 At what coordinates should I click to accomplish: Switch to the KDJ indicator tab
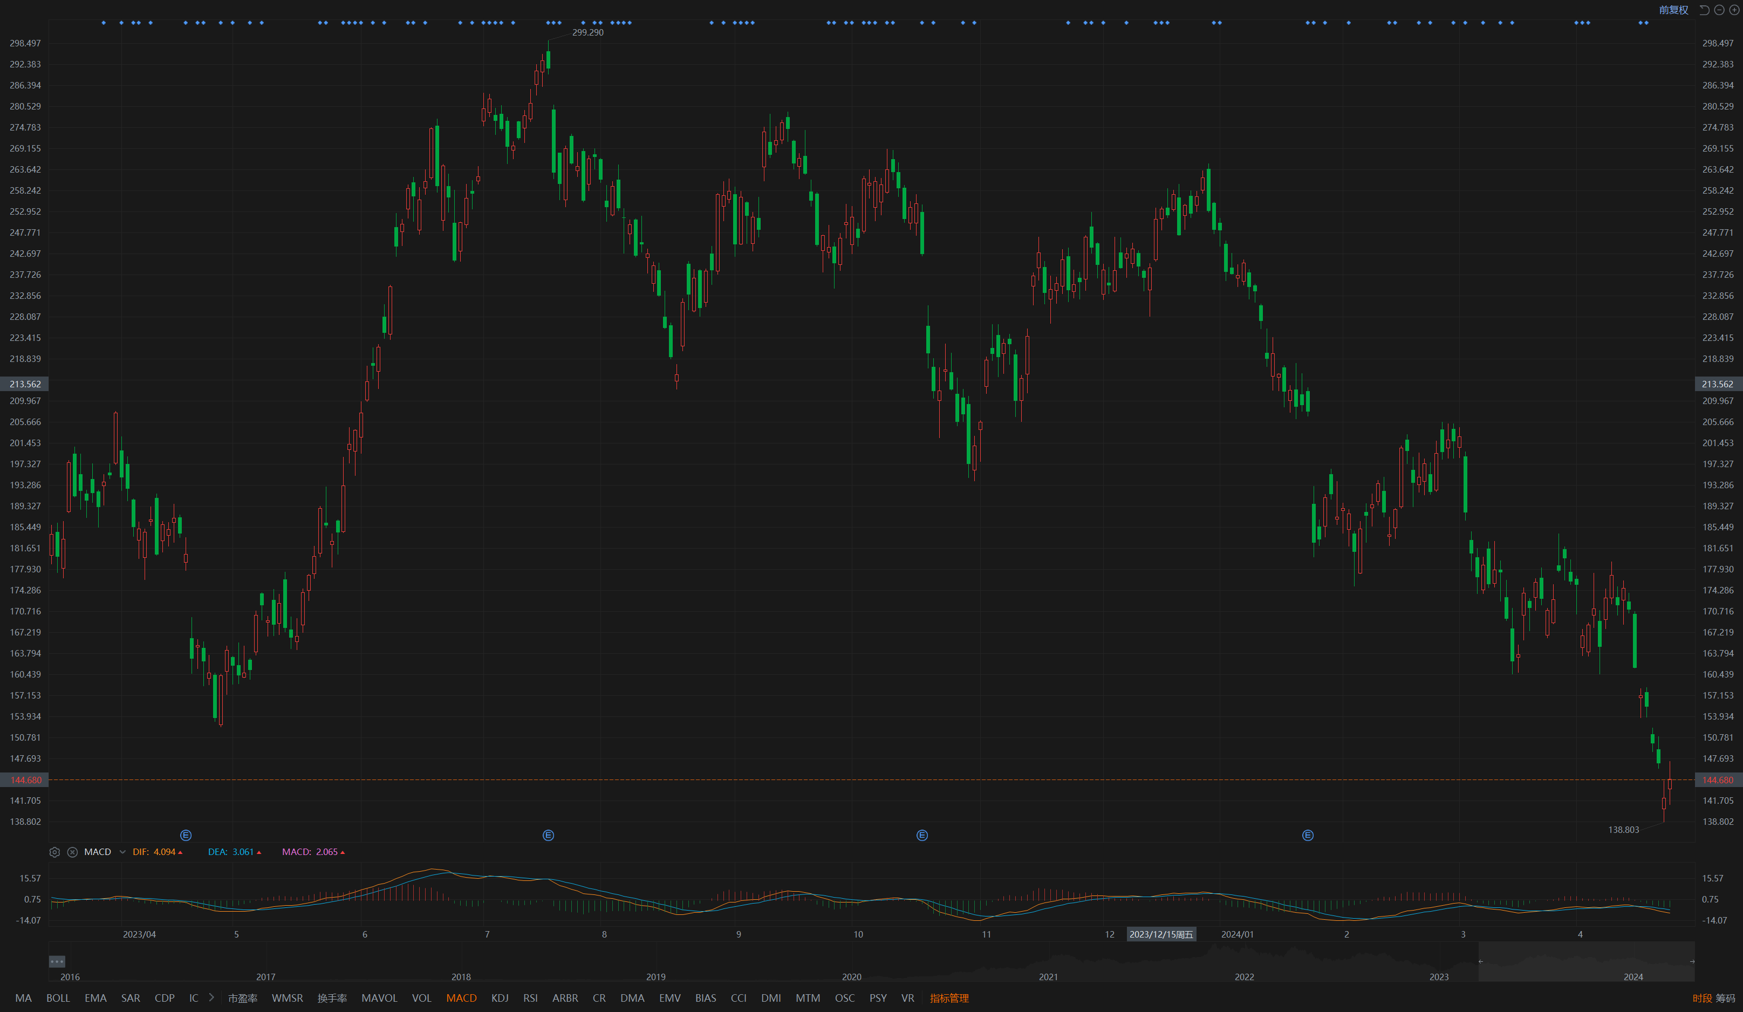point(500,997)
